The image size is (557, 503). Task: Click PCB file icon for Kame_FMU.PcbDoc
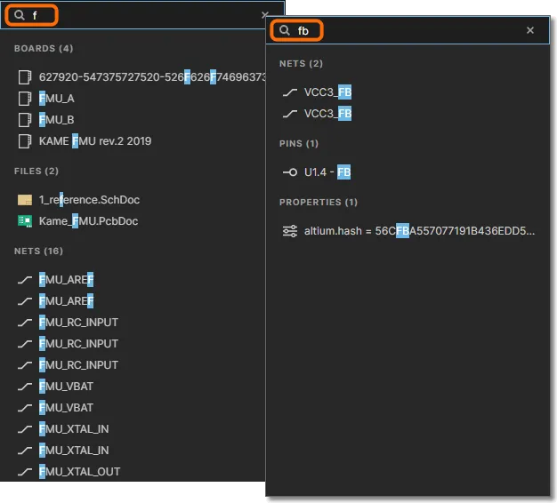25,221
